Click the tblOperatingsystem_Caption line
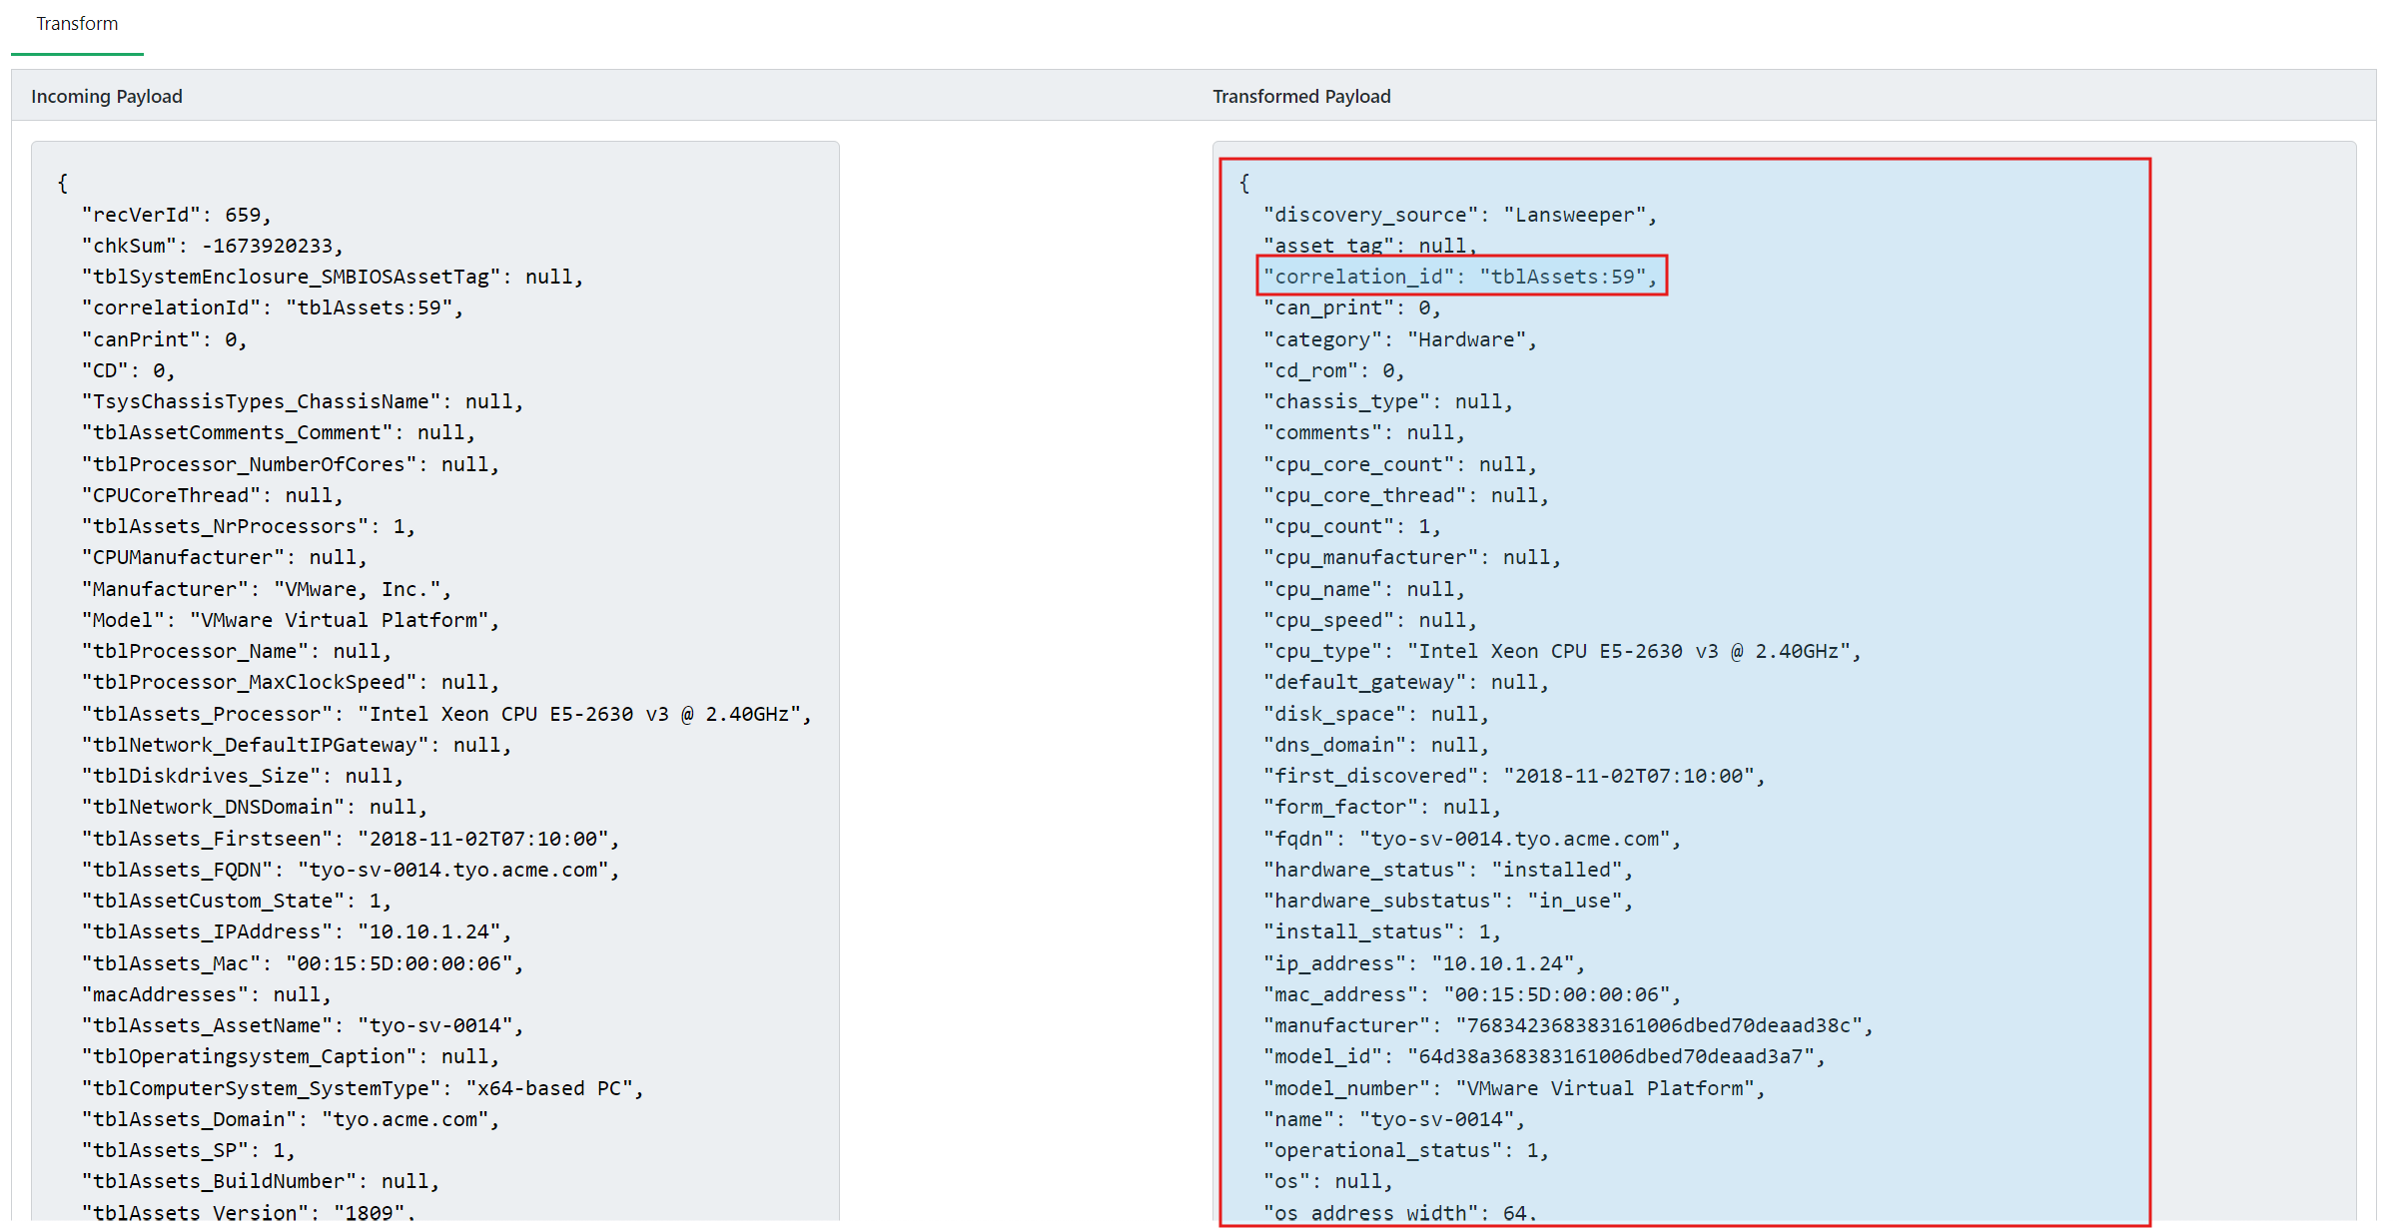This screenshot has height=1228, width=2404. click(291, 1056)
